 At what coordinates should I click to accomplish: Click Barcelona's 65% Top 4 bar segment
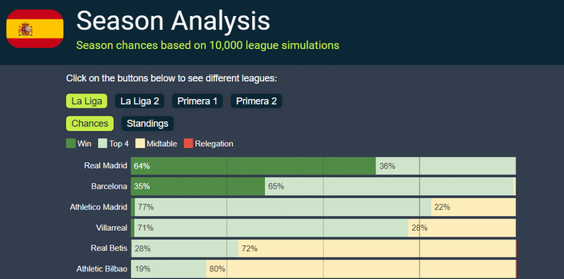389,187
